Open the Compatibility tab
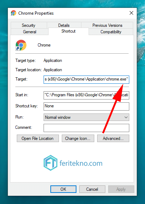 (x=111, y=32)
